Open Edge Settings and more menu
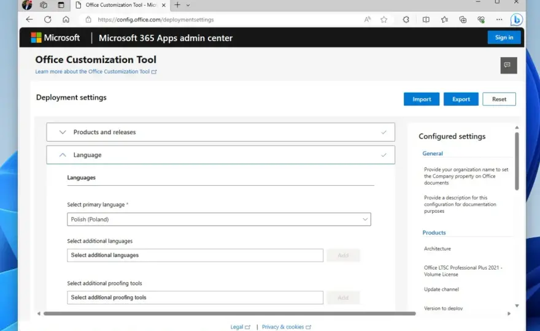The height and width of the screenshot is (331, 540). tap(499, 20)
